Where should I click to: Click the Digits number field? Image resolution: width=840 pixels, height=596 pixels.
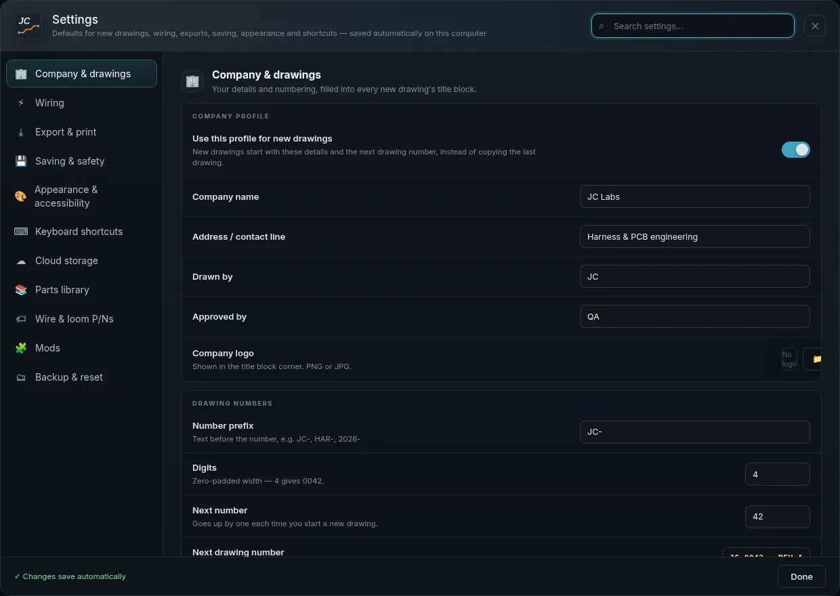point(777,474)
